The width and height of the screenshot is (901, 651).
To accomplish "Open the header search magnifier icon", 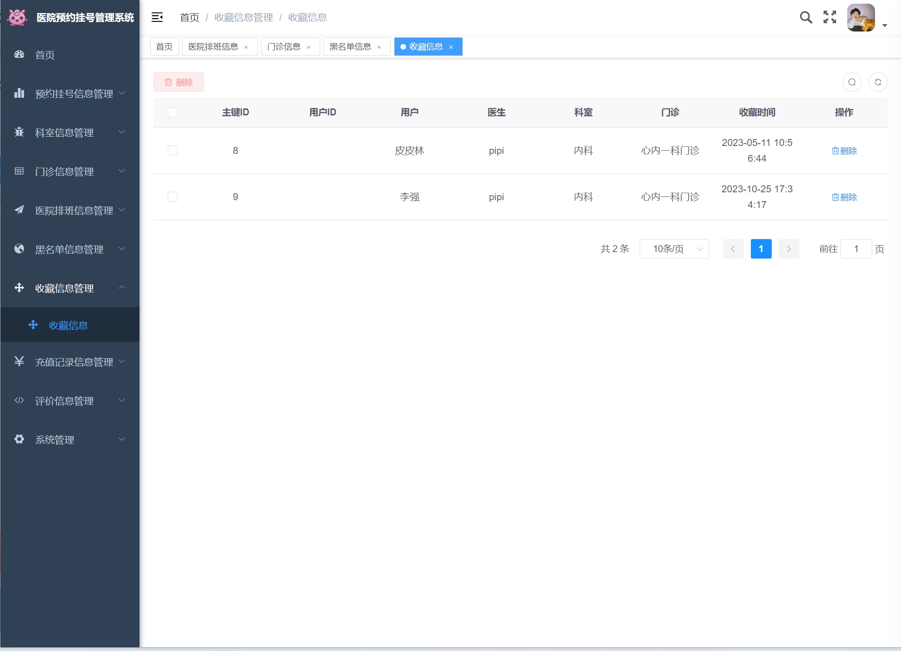I will point(806,18).
